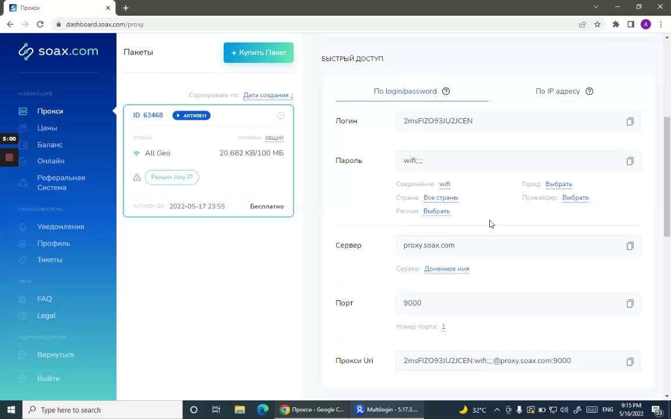Change Соединение wifi selection
The image size is (671, 419).
point(444,184)
